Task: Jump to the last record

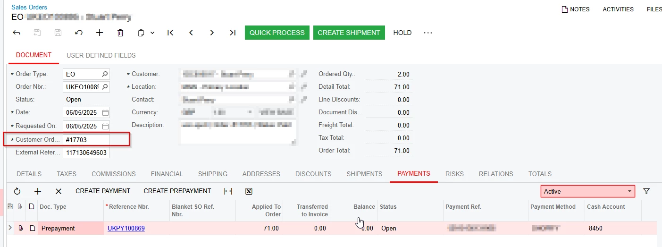Action: click(x=233, y=33)
